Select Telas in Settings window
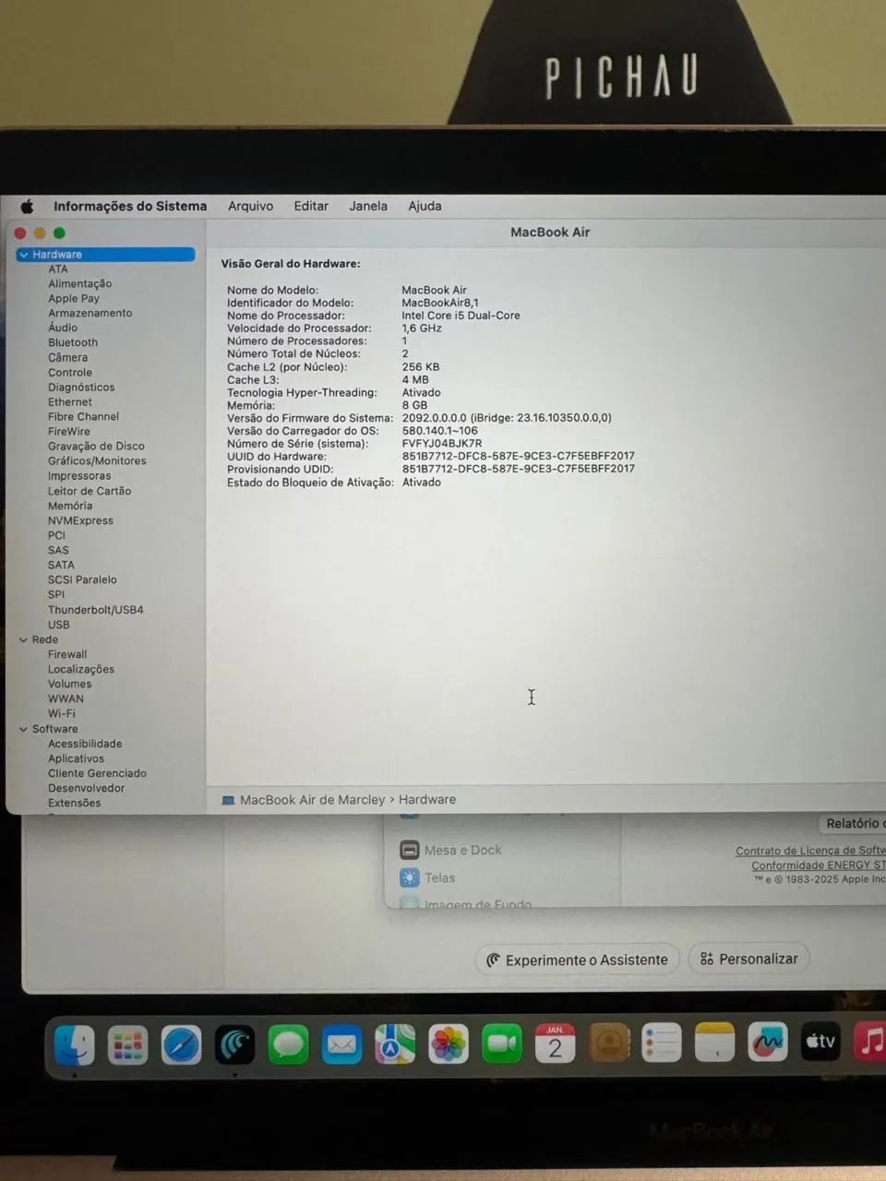 tap(439, 877)
